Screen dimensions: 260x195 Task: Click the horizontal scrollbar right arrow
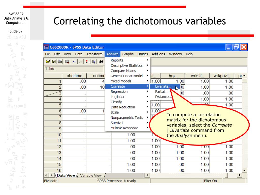click(x=239, y=175)
